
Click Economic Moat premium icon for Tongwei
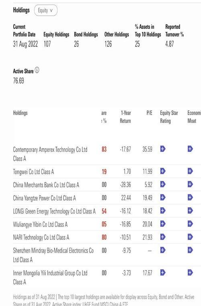click(x=190, y=171)
